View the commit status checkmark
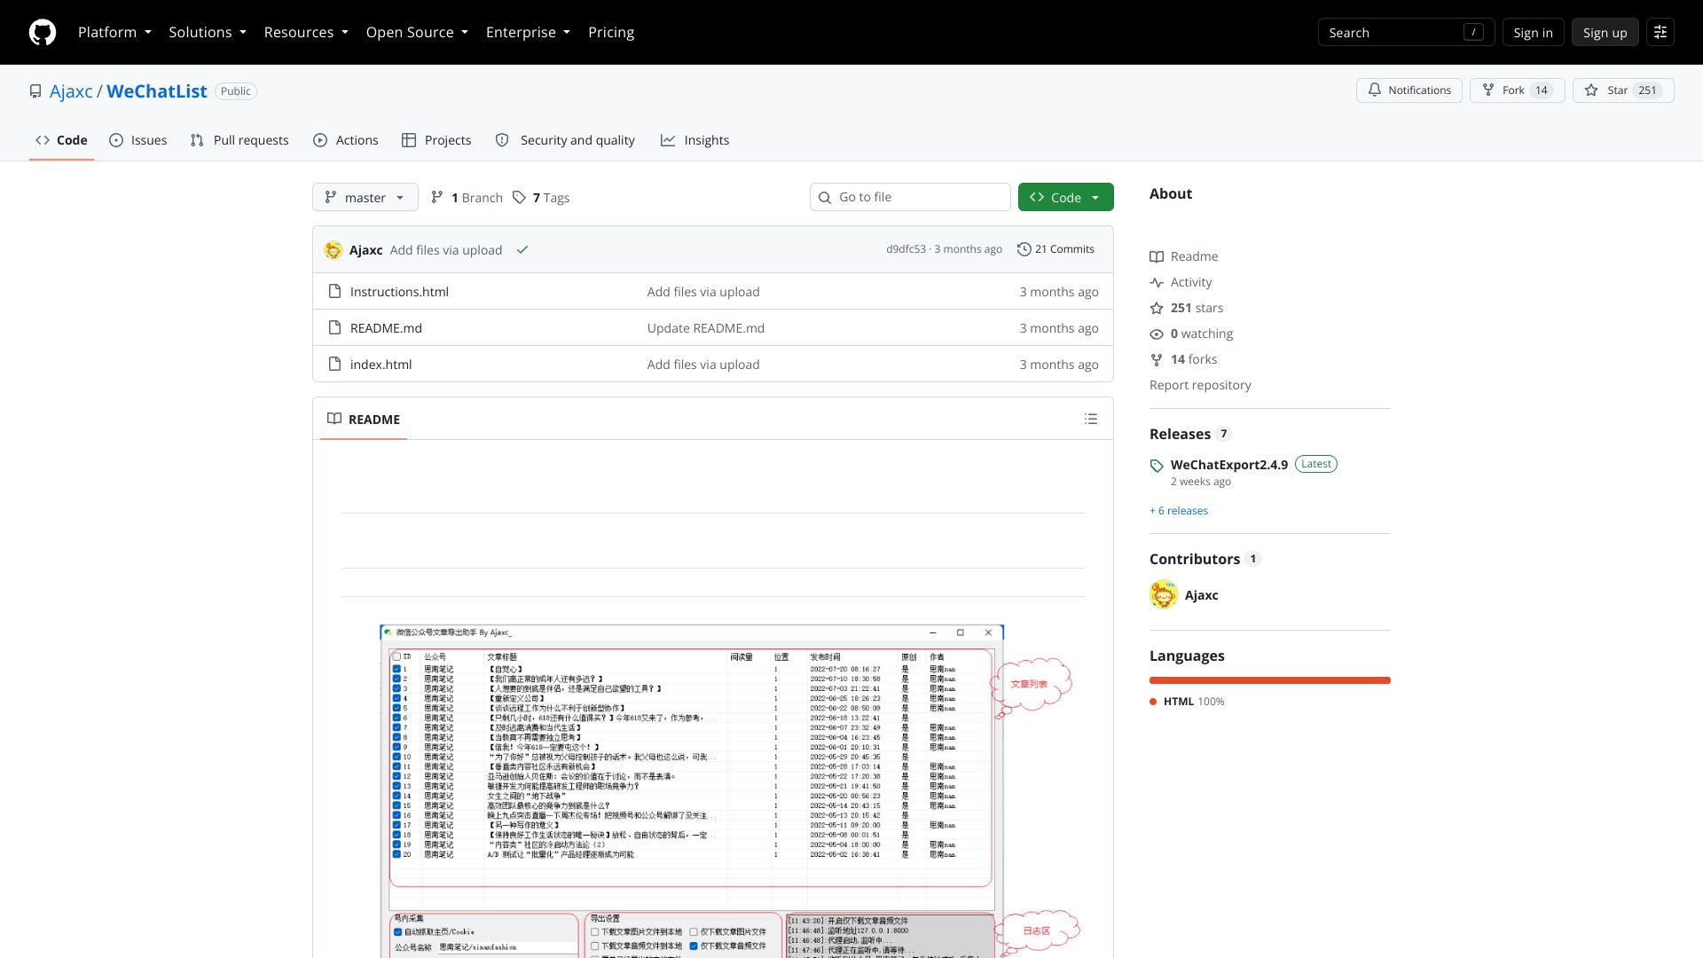1703x958 pixels. [522, 250]
